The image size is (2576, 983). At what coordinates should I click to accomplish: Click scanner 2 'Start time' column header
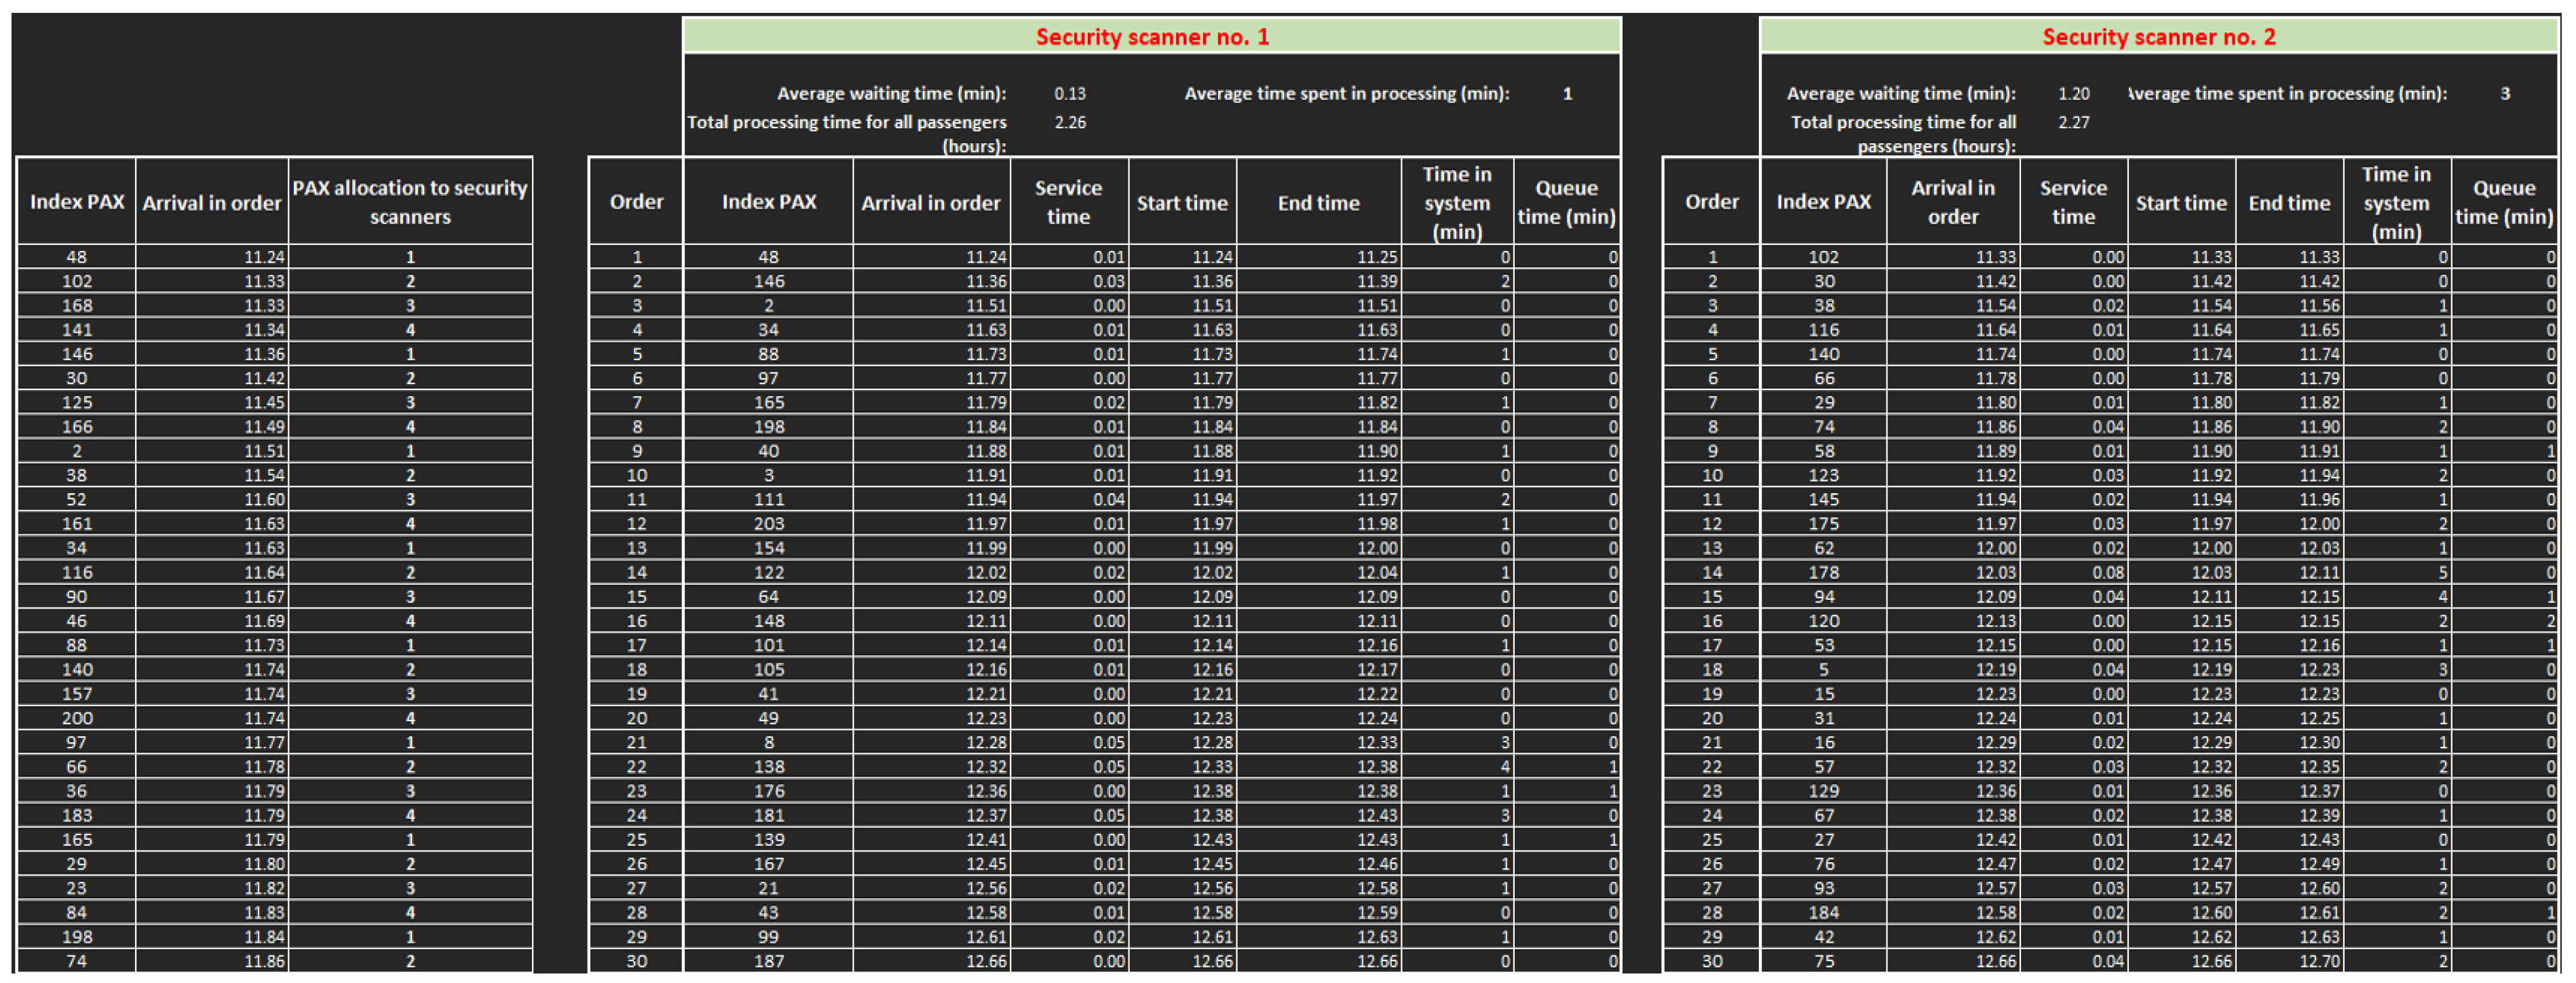2180,203
